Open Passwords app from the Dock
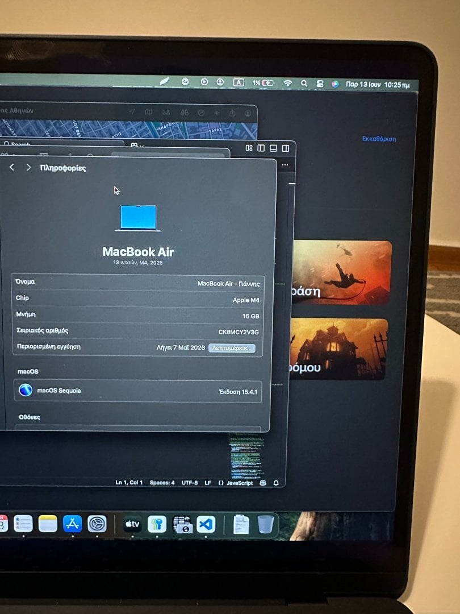 pos(157,524)
